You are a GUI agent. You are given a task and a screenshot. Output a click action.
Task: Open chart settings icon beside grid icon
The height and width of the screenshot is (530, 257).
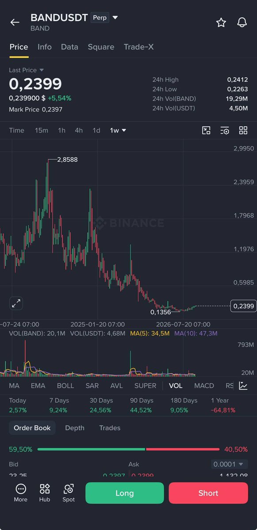click(225, 130)
